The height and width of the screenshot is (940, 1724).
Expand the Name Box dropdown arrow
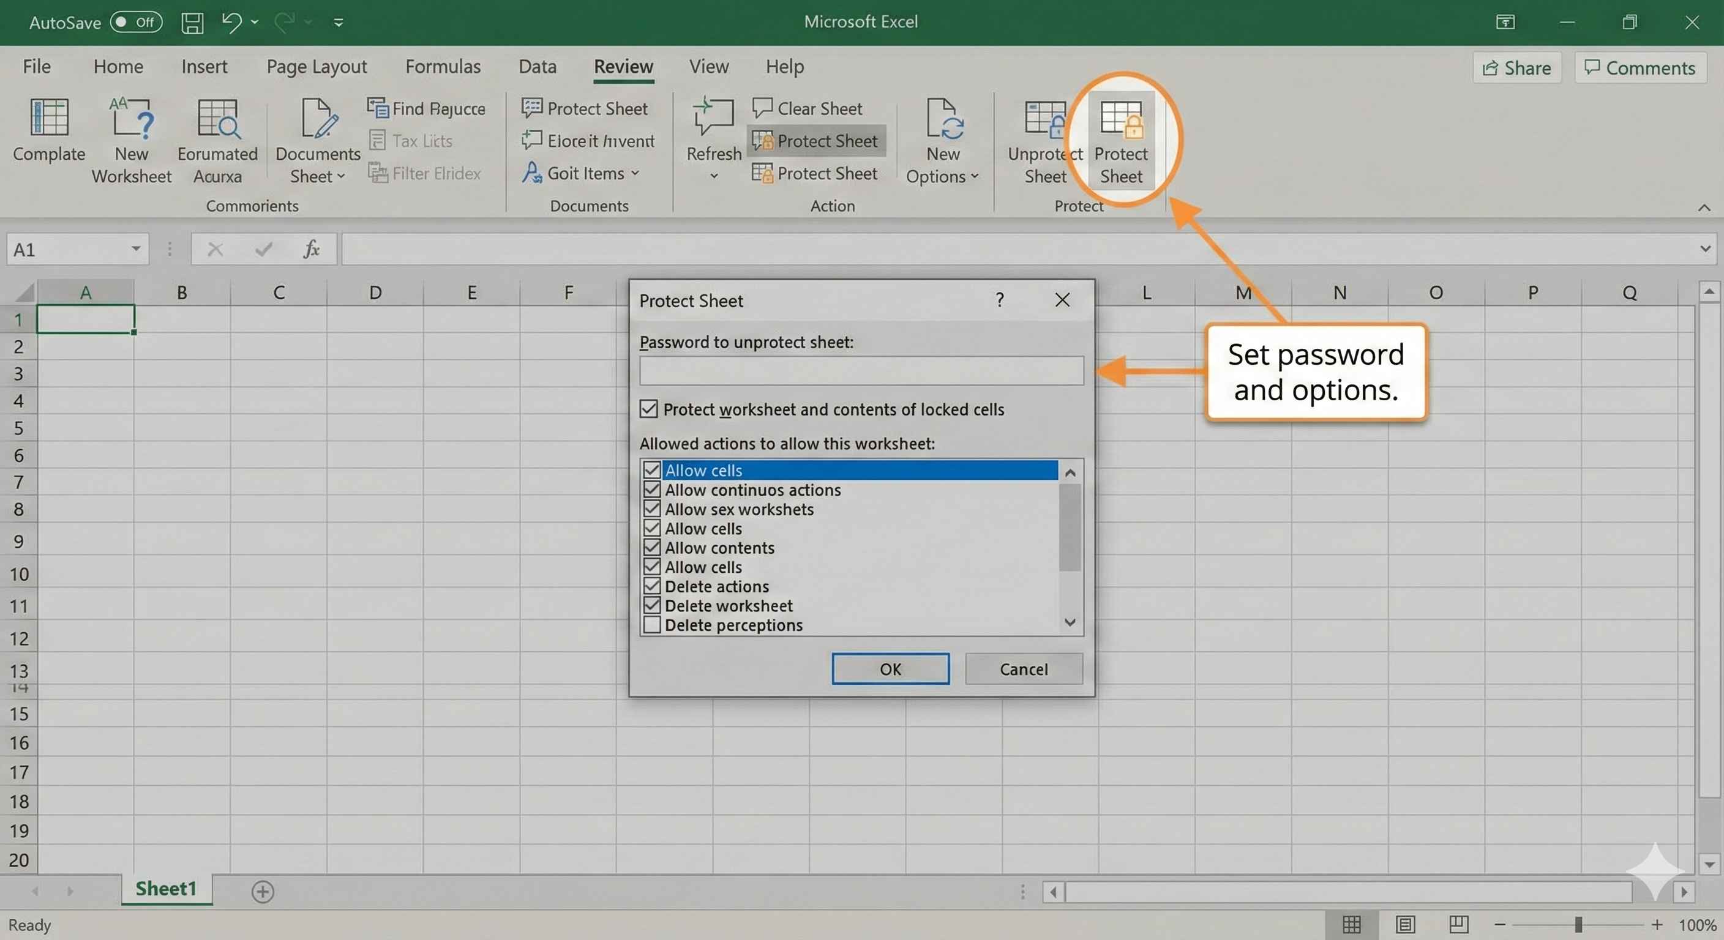[x=136, y=249]
